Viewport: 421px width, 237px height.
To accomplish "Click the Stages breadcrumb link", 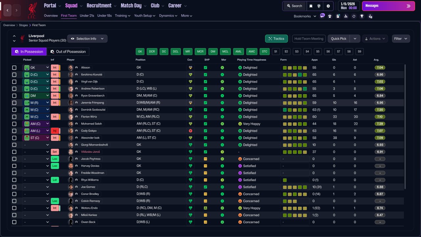I will click(x=23, y=25).
